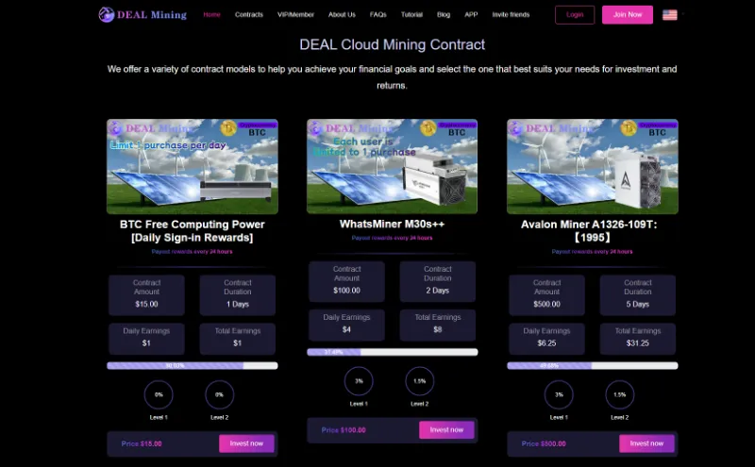Screen dimensions: 755x467
Task: Open the US flag language selector
Action: [x=670, y=15]
